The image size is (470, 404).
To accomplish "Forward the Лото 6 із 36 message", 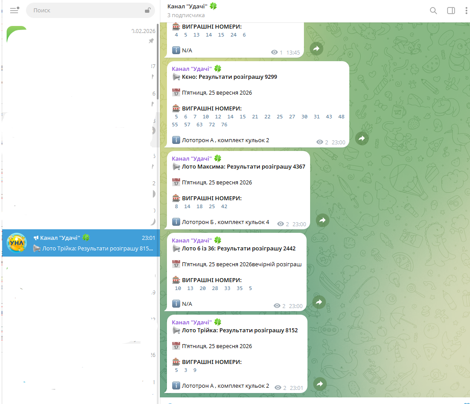I will click(319, 302).
